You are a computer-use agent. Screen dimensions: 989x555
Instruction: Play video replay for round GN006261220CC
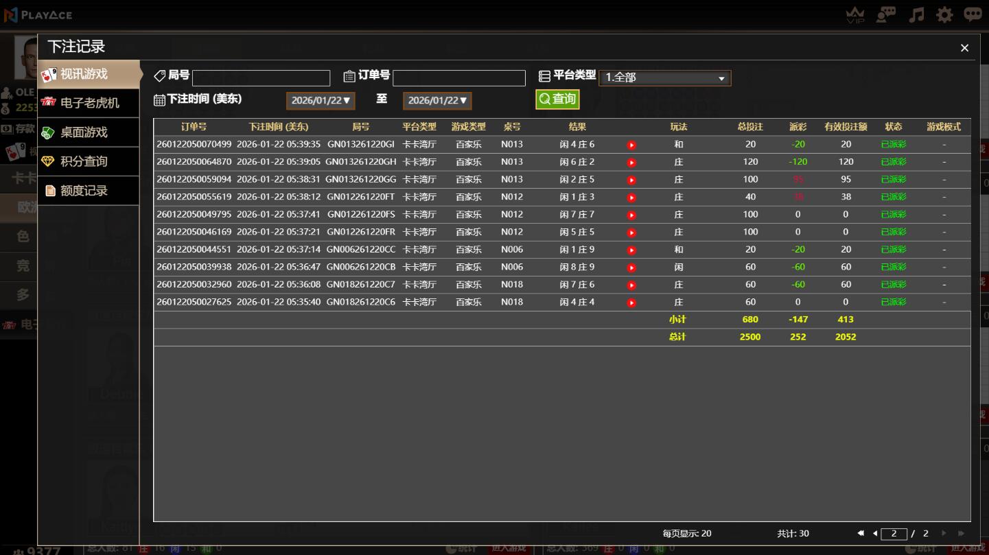(631, 250)
